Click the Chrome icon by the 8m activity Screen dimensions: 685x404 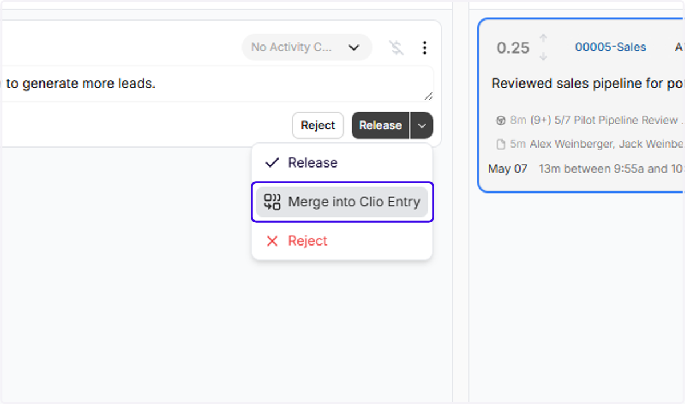[x=501, y=120]
